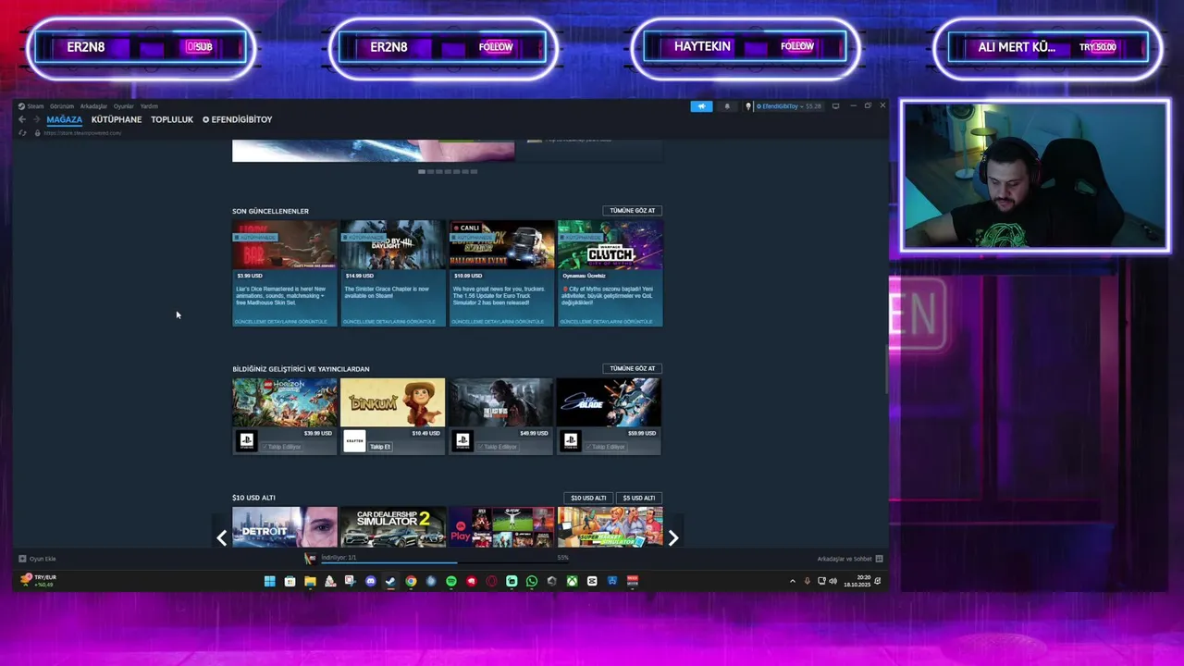1184x666 pixels.
Task: Open the Opera browser taskbar icon
Action: click(491, 581)
